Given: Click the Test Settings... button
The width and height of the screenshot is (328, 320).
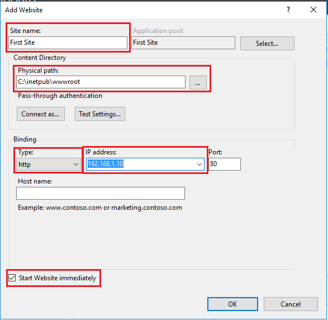Looking at the screenshot, I should point(100,114).
